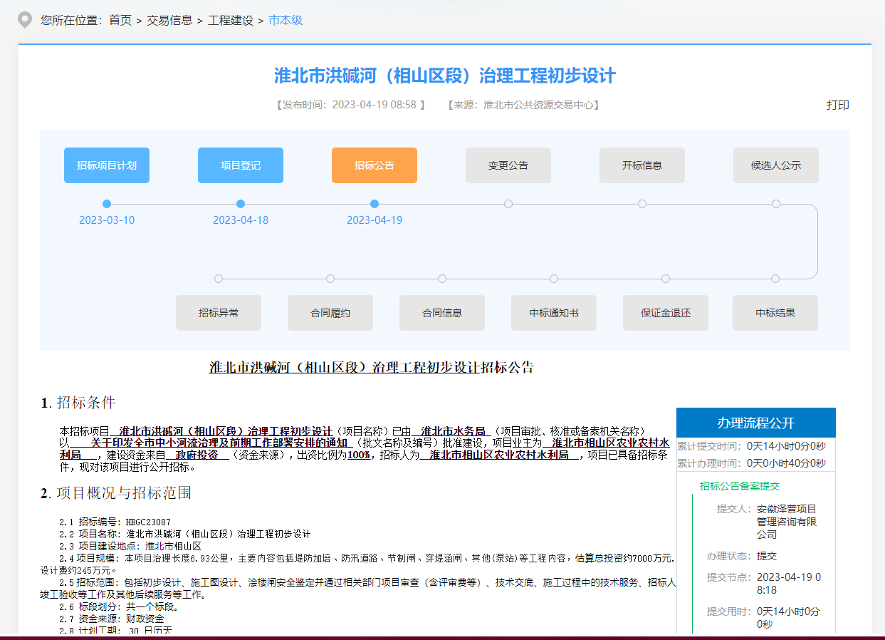
Task: Click 招标公告备案提交 in the process panel
Action: 740,486
